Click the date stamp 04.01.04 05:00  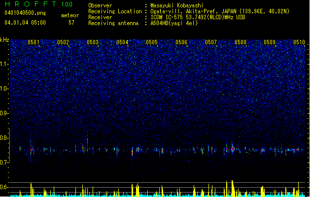point(25,23)
